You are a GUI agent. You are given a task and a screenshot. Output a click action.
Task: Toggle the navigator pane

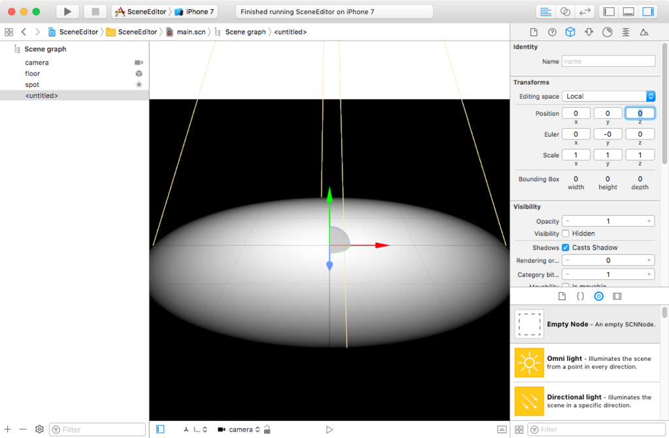[x=609, y=12]
